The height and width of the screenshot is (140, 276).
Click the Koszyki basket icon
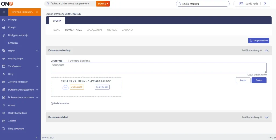[x=4, y=27]
